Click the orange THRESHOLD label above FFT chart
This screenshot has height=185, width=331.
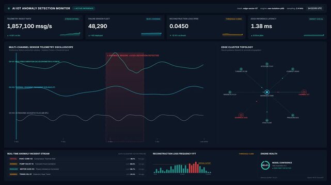click(x=246, y=154)
